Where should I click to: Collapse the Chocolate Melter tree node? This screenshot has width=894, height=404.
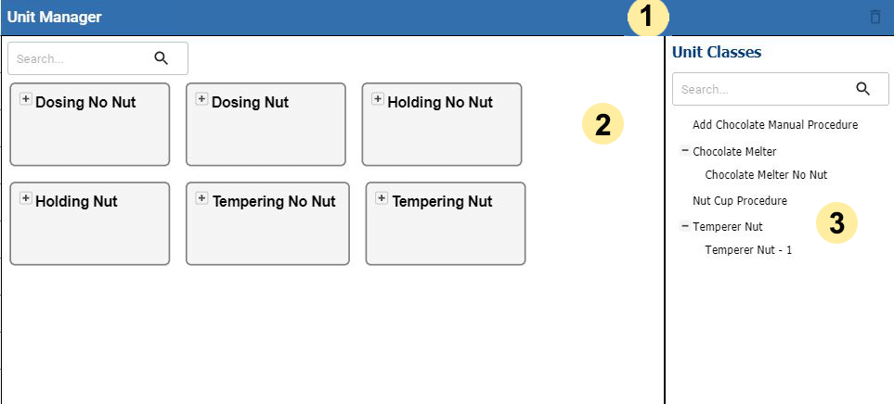point(685,150)
